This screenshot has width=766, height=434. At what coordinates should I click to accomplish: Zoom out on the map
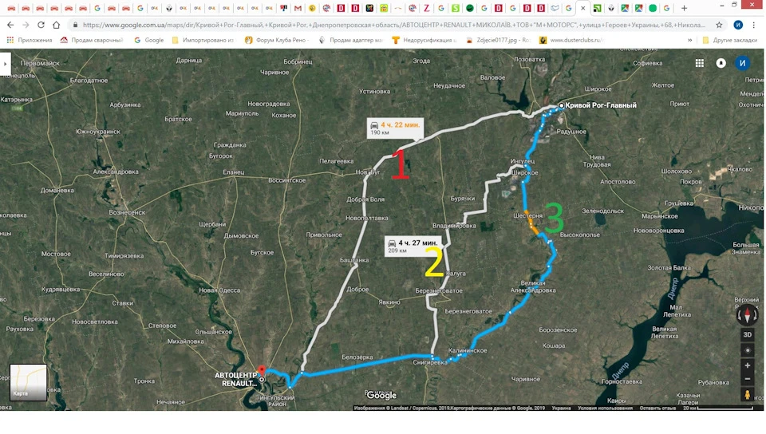tap(747, 379)
